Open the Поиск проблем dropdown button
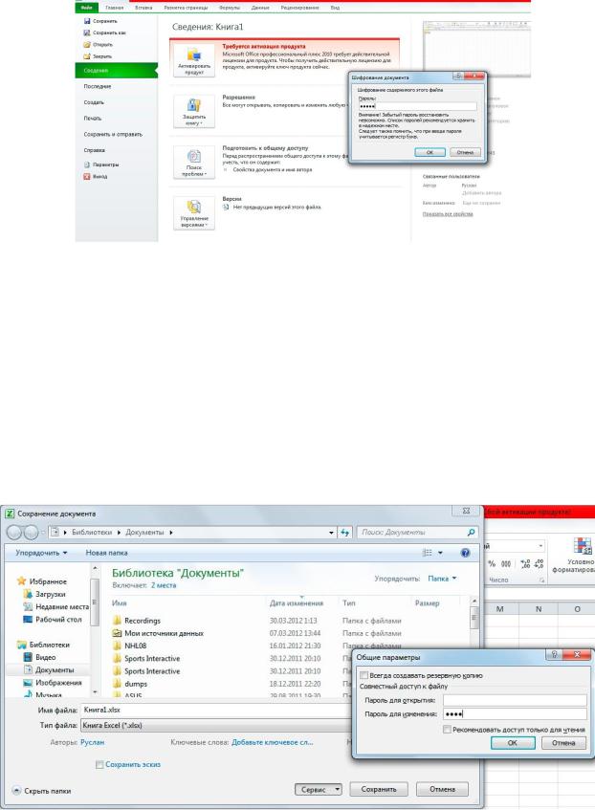The height and width of the screenshot is (810, 595). (x=194, y=163)
